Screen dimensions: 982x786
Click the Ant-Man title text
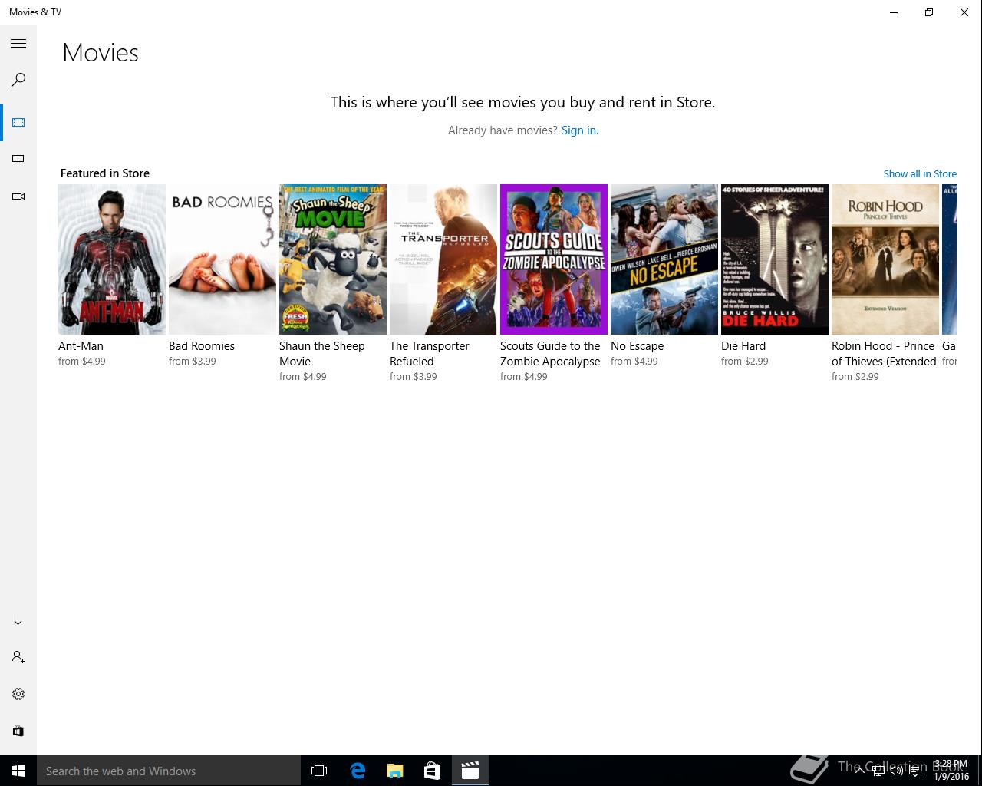tap(81, 346)
